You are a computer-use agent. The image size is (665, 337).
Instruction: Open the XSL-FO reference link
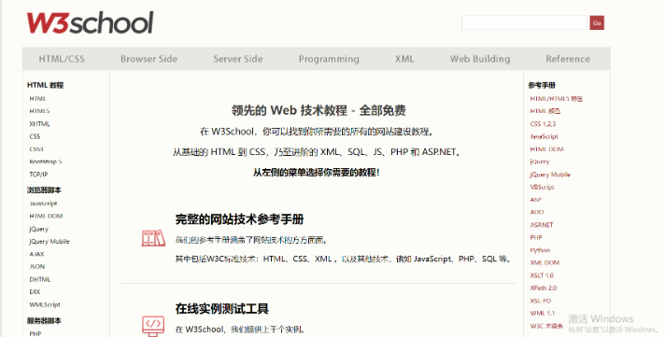[x=540, y=301]
